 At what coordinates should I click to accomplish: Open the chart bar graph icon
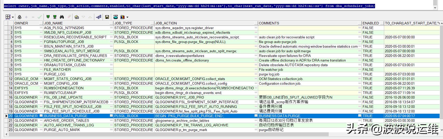tap(123, 17)
